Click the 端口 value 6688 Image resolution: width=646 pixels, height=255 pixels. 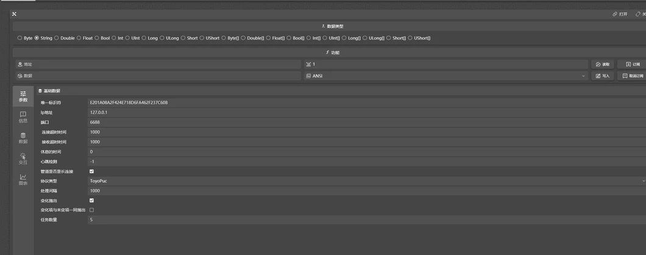[x=367, y=122]
